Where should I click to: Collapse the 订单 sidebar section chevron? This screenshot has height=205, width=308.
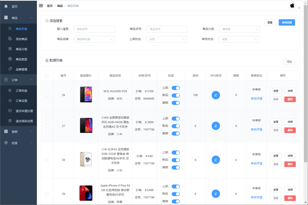point(32,80)
